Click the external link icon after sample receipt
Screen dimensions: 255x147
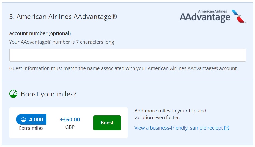coord(227,128)
